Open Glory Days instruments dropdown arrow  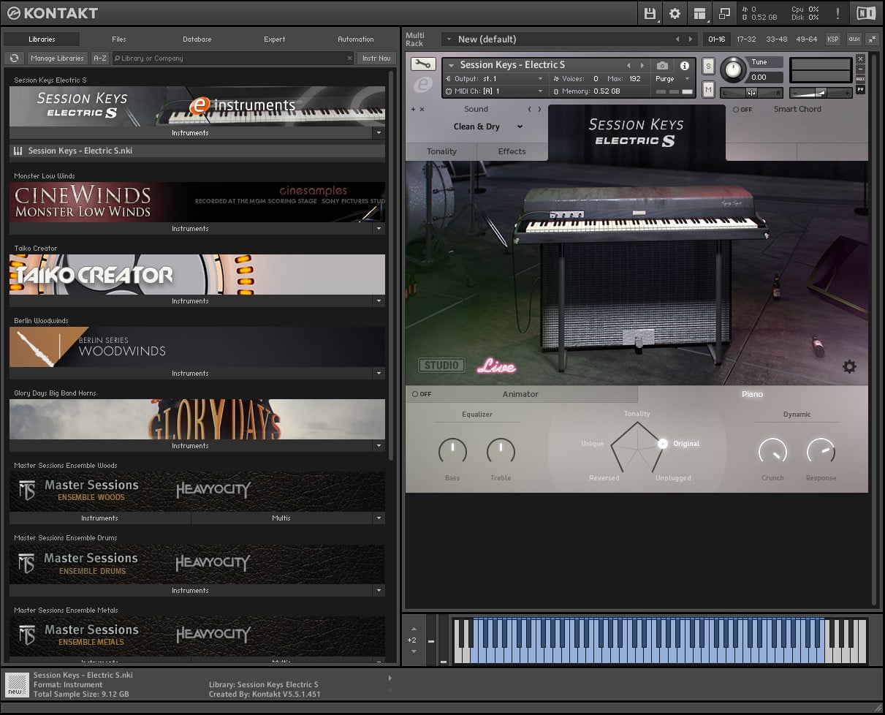378,446
